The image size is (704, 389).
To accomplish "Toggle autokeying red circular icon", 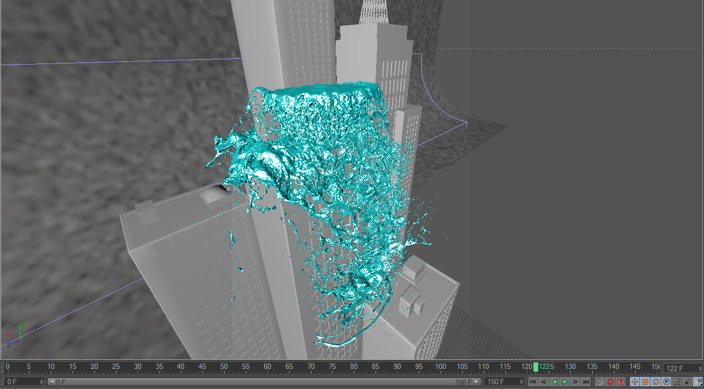I will (610, 382).
